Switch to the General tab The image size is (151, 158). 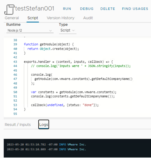click(12, 18)
